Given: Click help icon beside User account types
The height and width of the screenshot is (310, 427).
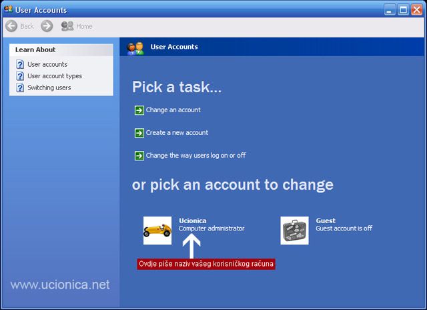Looking at the screenshot, I should (x=20, y=76).
